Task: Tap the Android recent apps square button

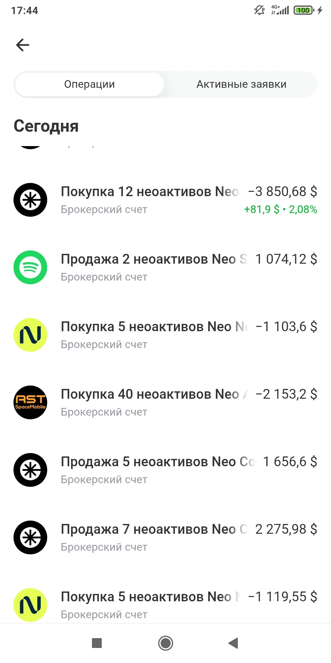Action: (x=97, y=643)
